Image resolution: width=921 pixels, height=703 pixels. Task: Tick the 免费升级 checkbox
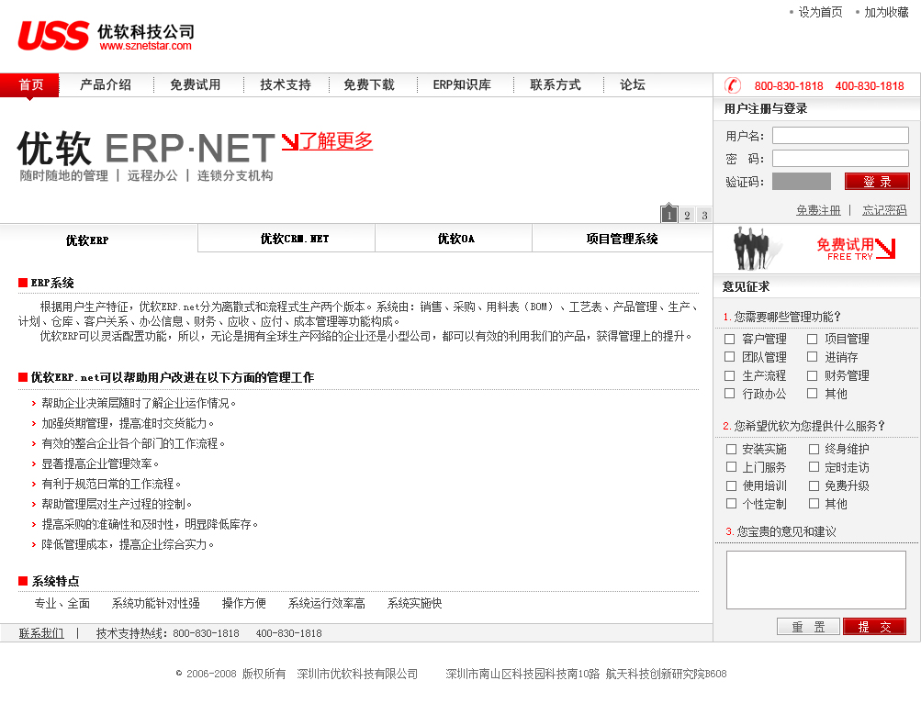(x=814, y=485)
